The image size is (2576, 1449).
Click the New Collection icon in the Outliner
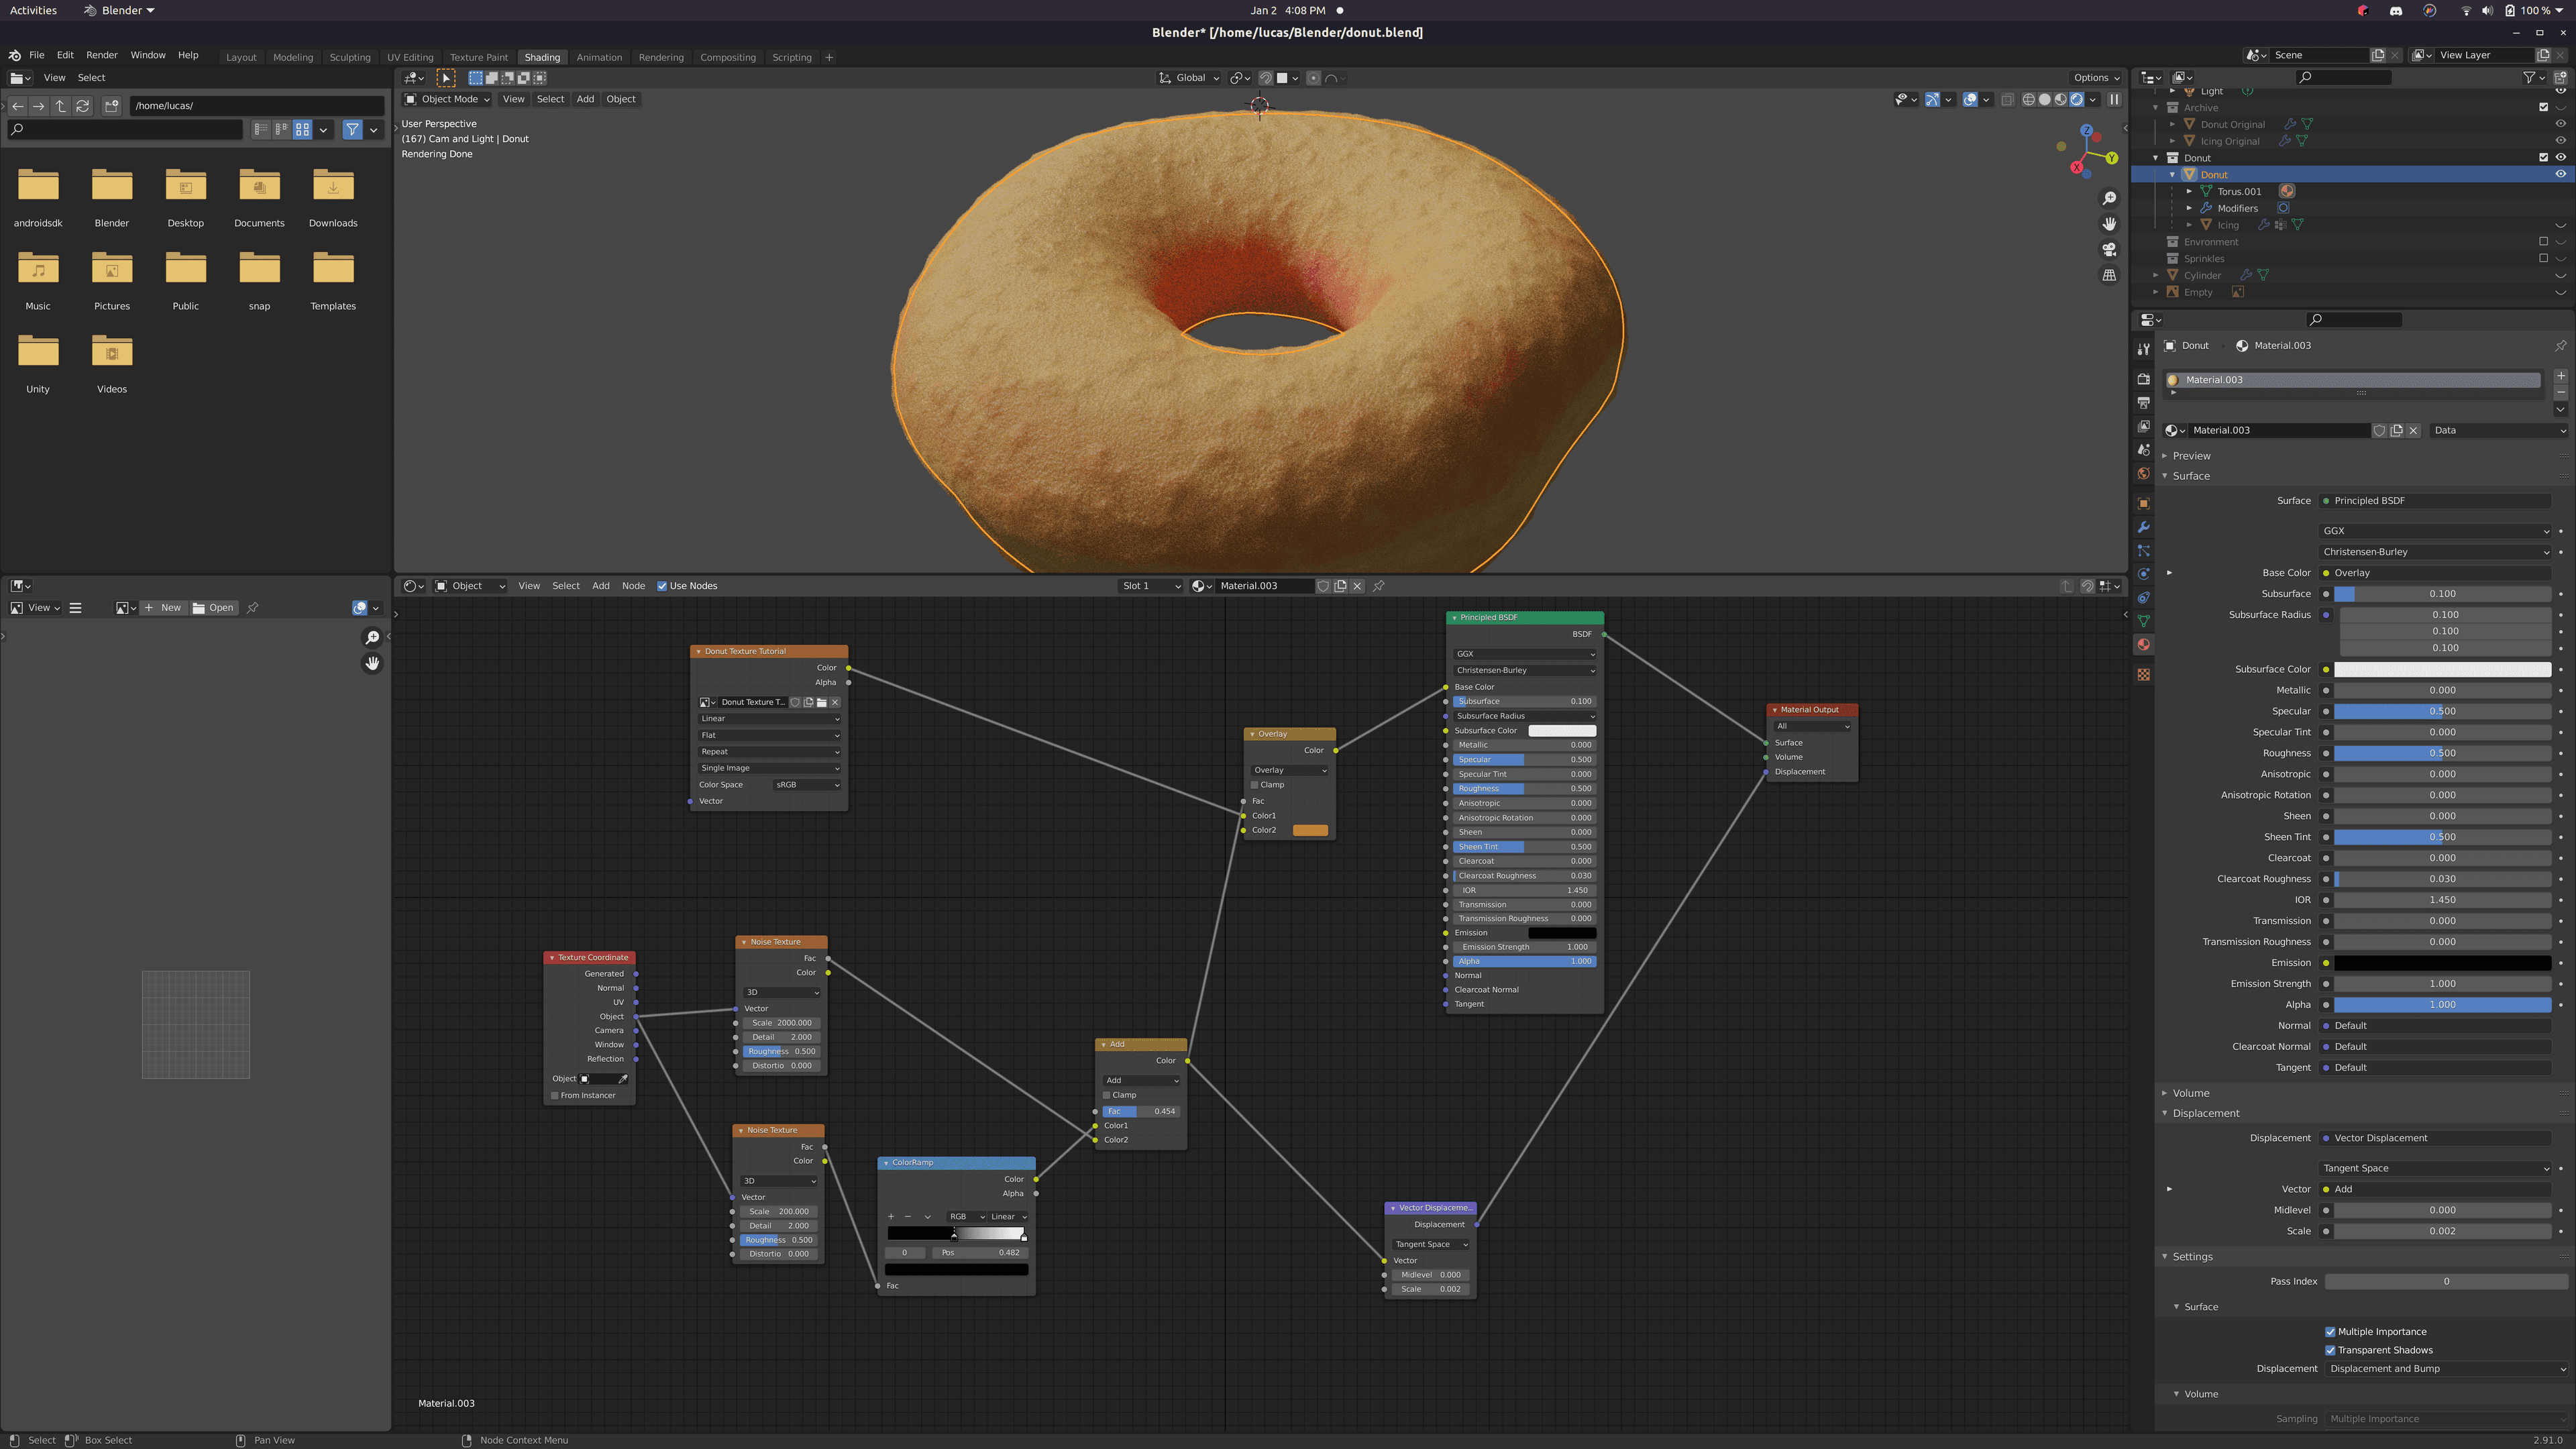coord(2560,78)
